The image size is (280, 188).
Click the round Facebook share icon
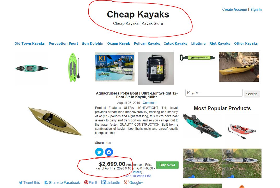[x=109, y=152]
